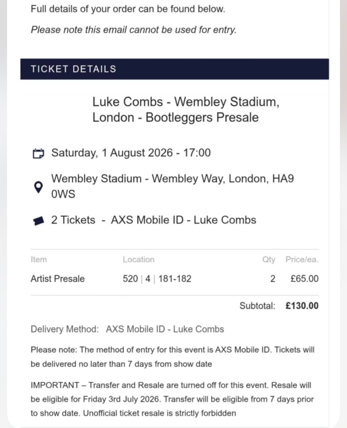The height and width of the screenshot is (428, 347).
Task: Click the seat location 520 | 4 | 181-182
Action: point(157,279)
